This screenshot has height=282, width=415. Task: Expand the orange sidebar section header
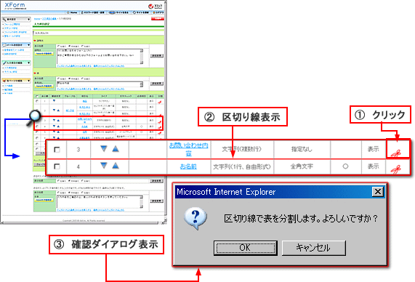tap(16, 81)
